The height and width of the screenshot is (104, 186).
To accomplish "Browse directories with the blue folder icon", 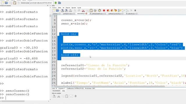I will [x=60, y=3].
